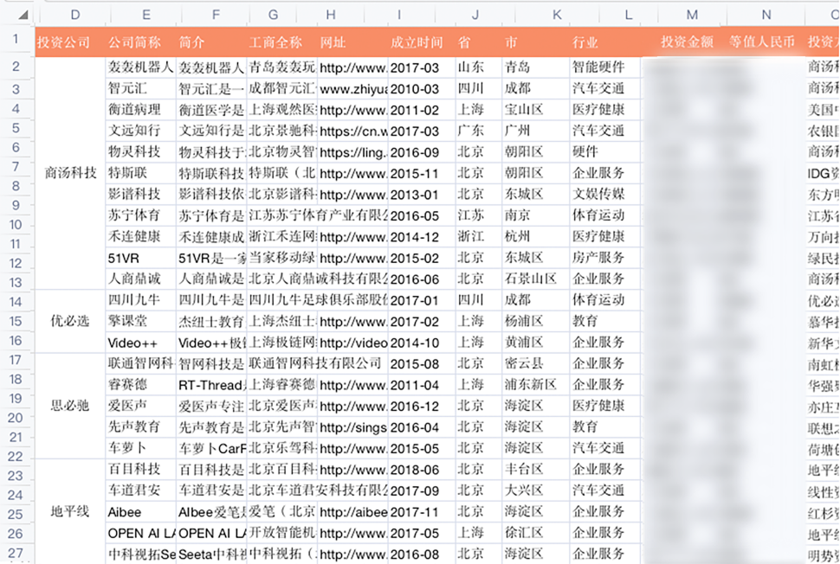Click the 智能硬件 industry cell

605,67
